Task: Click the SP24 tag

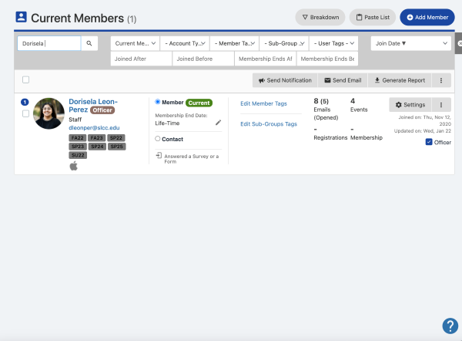Action: (x=97, y=147)
